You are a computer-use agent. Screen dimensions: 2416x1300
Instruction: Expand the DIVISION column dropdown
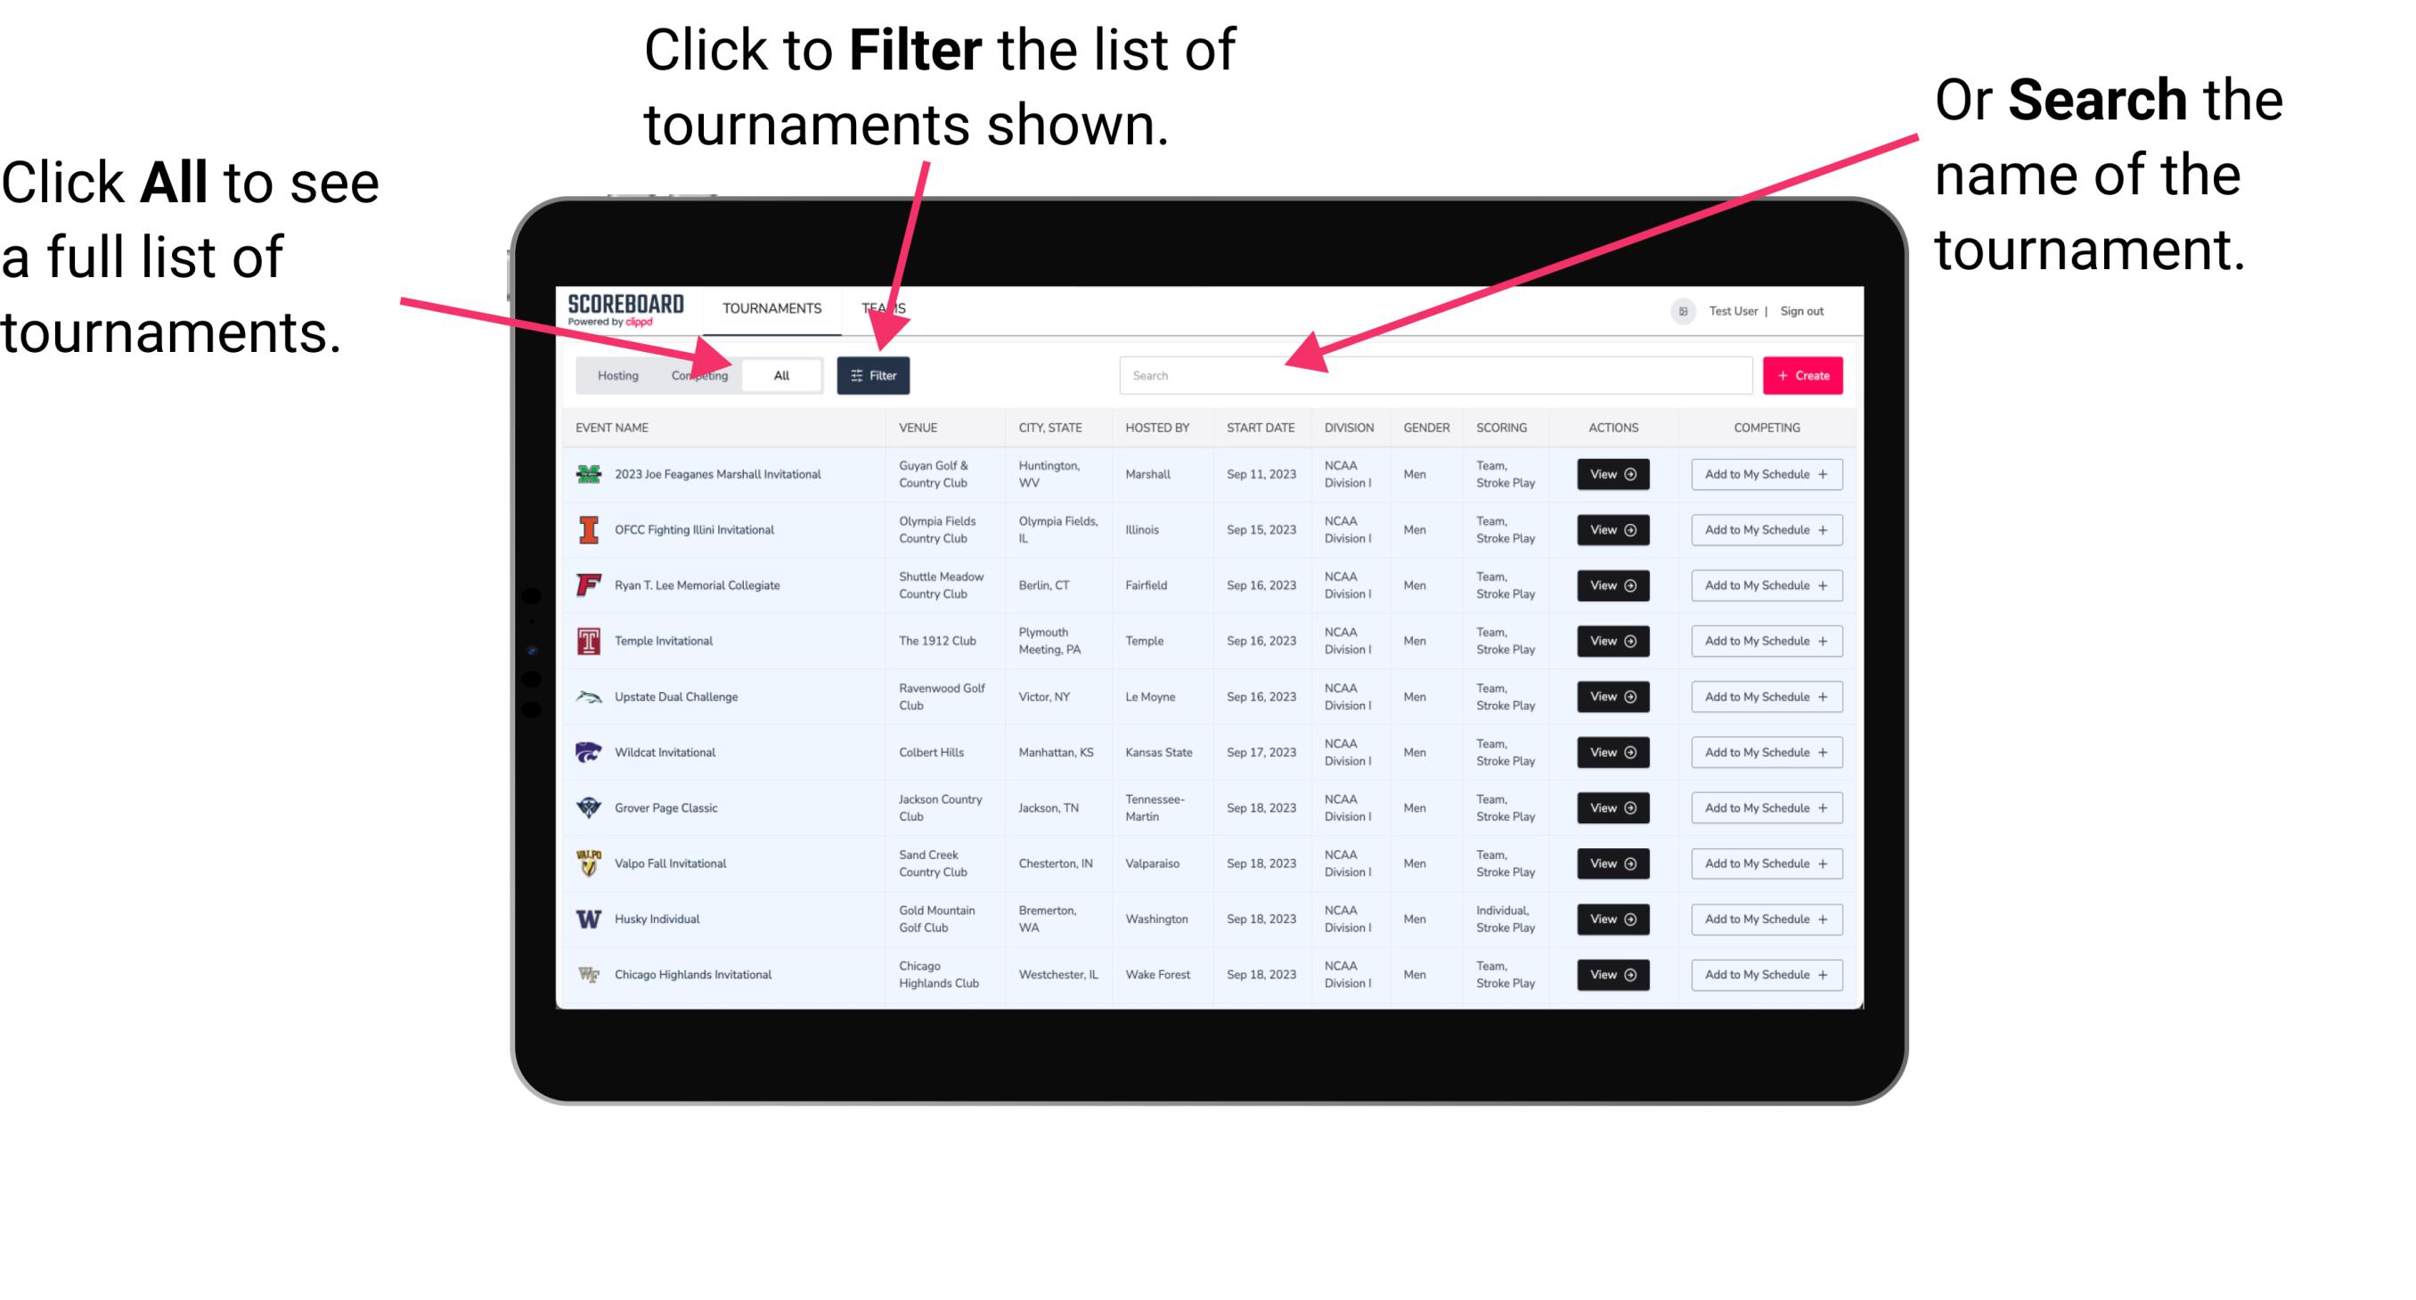1347,426
